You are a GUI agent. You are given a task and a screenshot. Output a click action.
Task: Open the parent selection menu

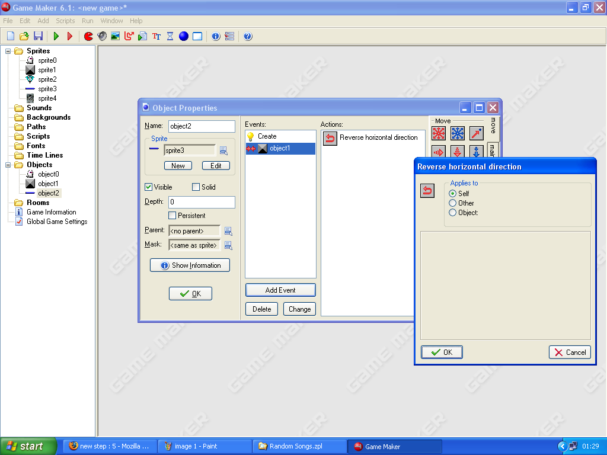228,231
